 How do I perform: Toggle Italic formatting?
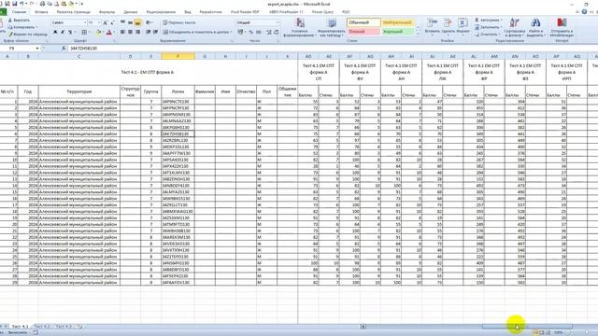click(x=63, y=33)
